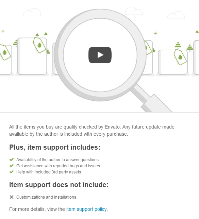
Task: Click the Envato leaf tag on the box right of the magnifier handle
Action: tap(180, 57)
